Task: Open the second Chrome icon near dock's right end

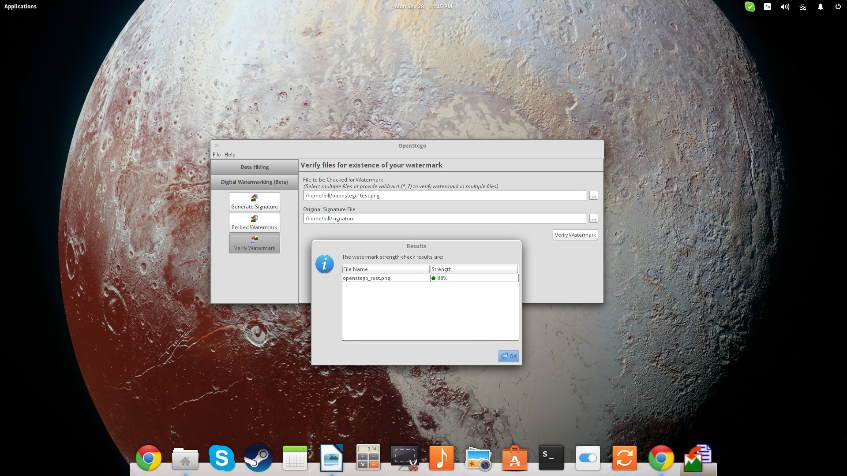Action: (661, 458)
